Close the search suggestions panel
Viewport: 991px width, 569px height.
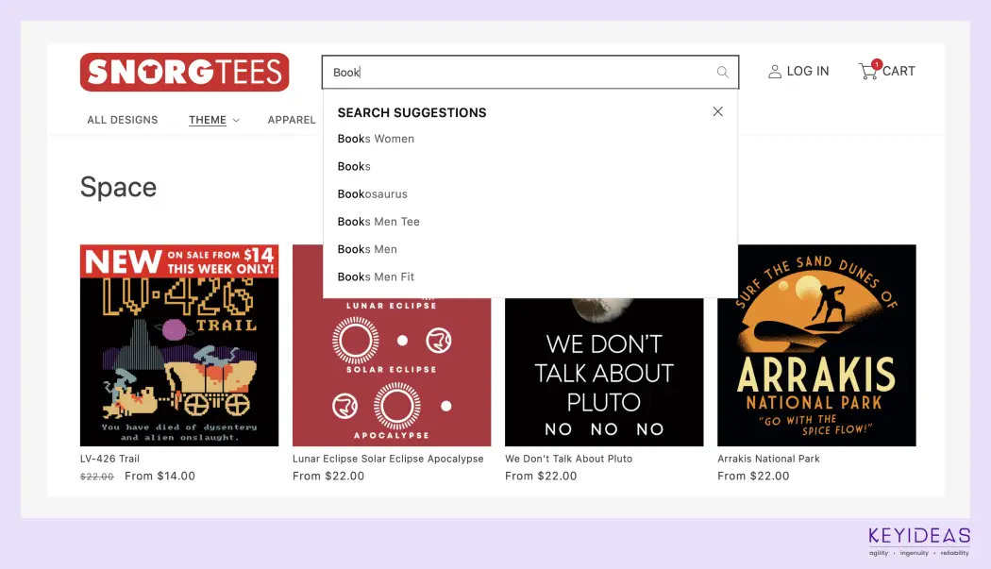tap(717, 112)
